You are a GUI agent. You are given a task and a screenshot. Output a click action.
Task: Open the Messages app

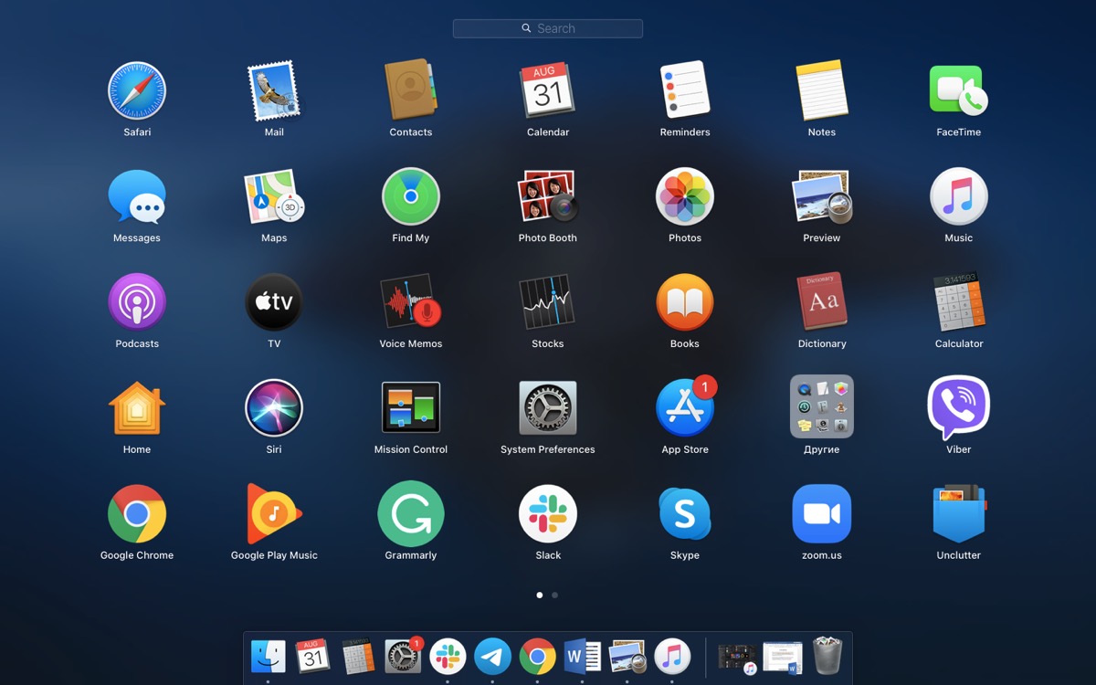(x=137, y=196)
